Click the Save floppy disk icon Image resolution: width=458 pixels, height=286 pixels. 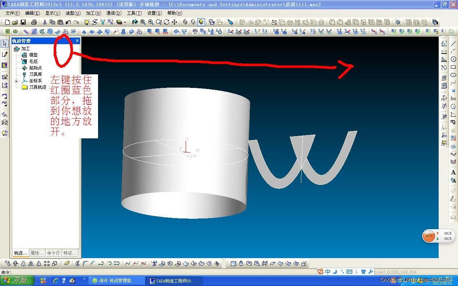23,22
